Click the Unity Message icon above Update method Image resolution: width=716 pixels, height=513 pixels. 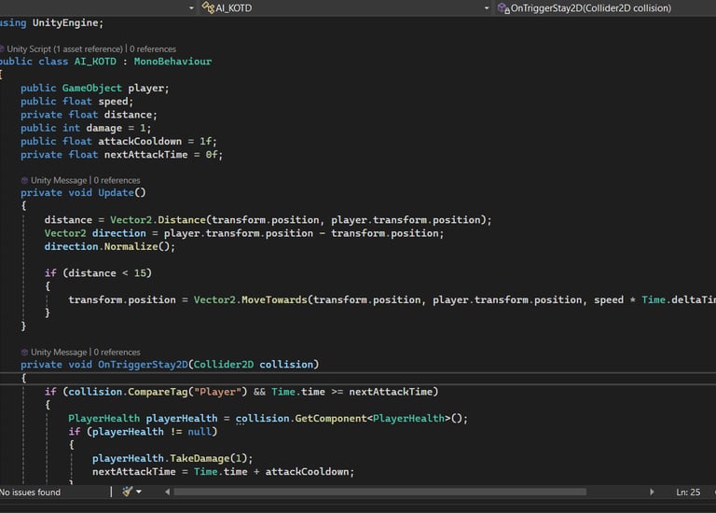(x=25, y=180)
